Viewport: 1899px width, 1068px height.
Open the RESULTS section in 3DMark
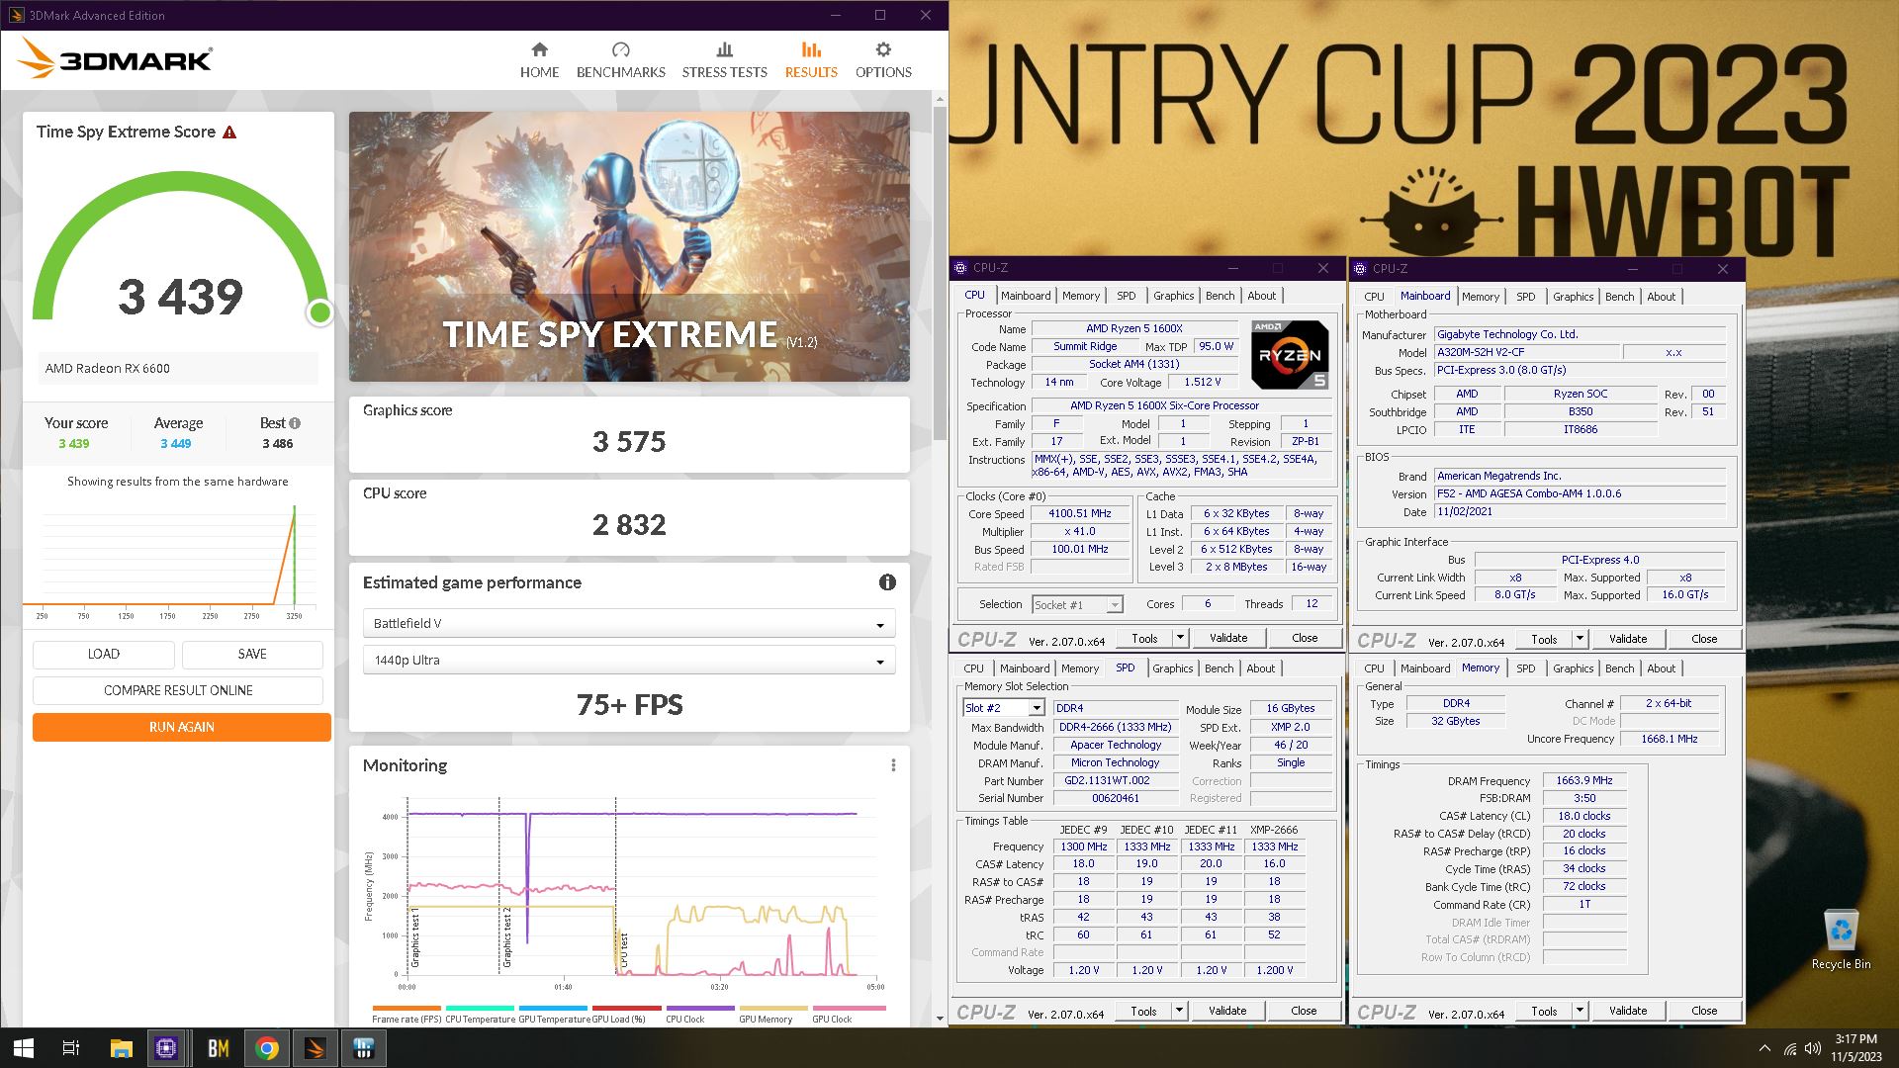pyautogui.click(x=811, y=60)
